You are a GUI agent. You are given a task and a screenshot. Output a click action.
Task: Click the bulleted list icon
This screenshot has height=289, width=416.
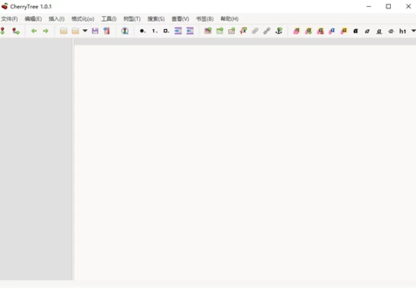click(142, 31)
